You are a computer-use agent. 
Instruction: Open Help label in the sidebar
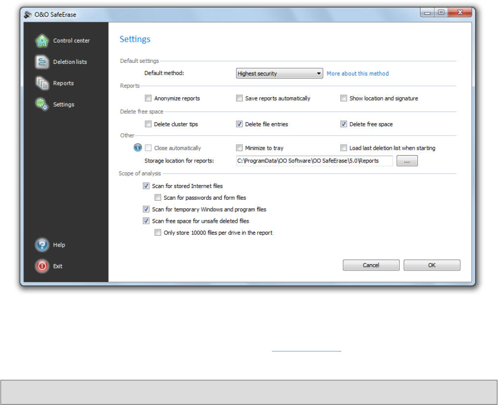click(x=59, y=244)
